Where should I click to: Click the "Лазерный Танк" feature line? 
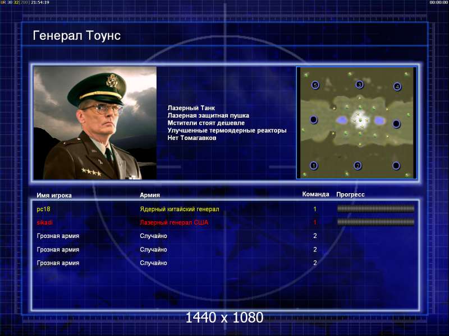(191, 108)
